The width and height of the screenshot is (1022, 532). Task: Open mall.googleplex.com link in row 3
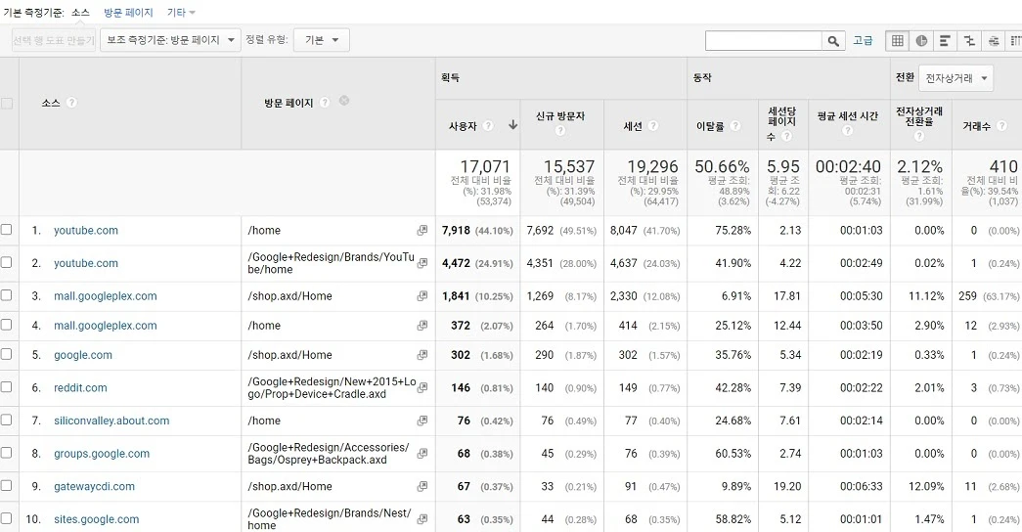(x=105, y=296)
